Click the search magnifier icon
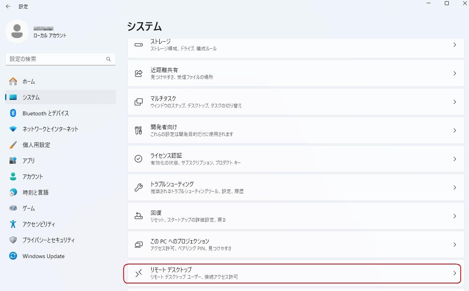The image size is (469, 291). (109, 59)
